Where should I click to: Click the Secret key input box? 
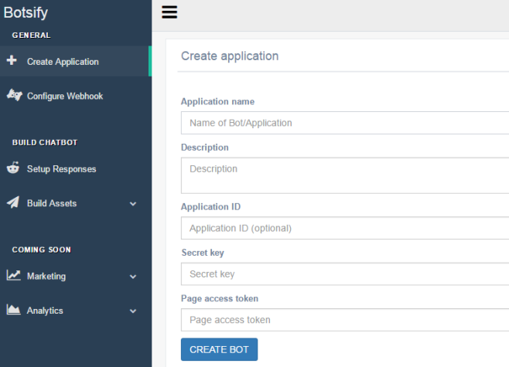[344, 274]
